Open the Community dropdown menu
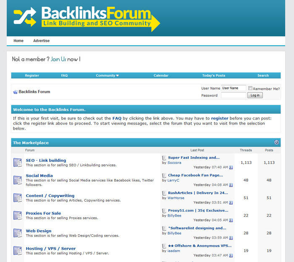 [x=107, y=75]
